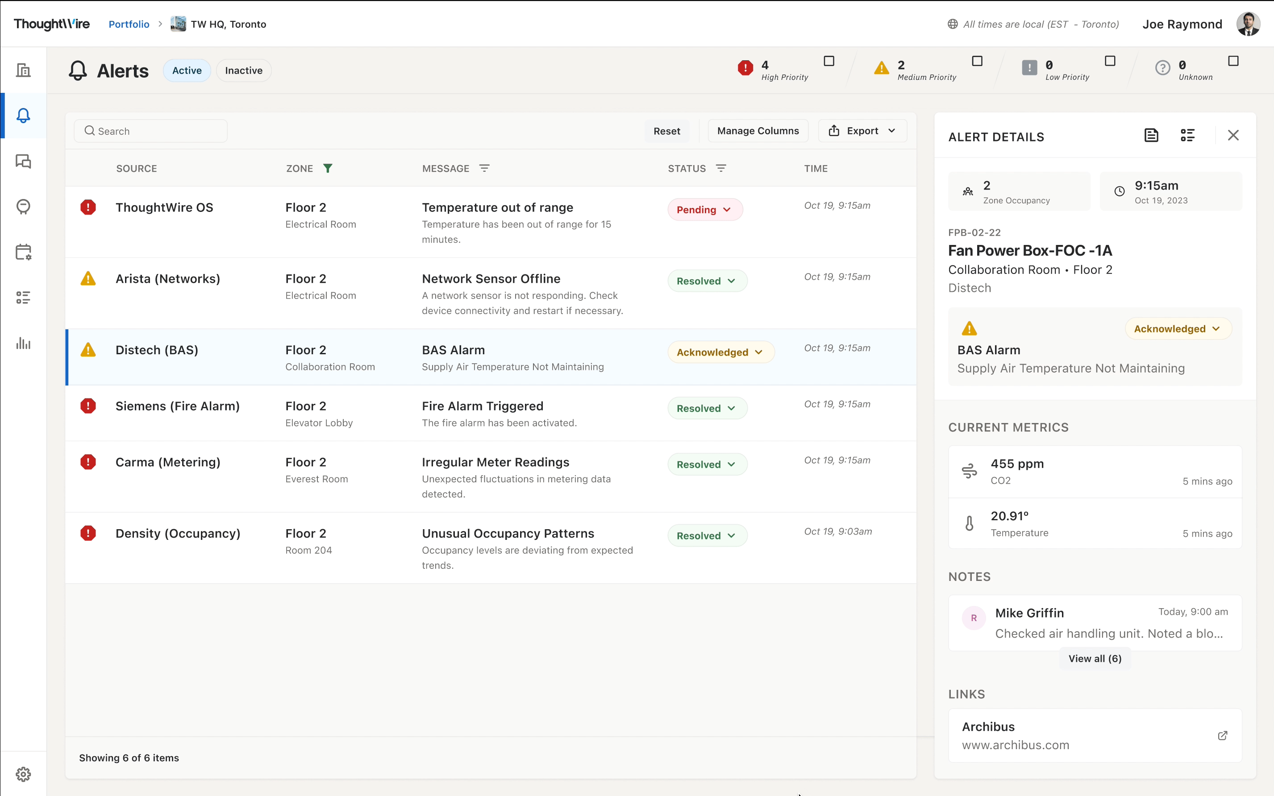
Task: Select the ThoughtWire OS alert row
Action: 491,222
